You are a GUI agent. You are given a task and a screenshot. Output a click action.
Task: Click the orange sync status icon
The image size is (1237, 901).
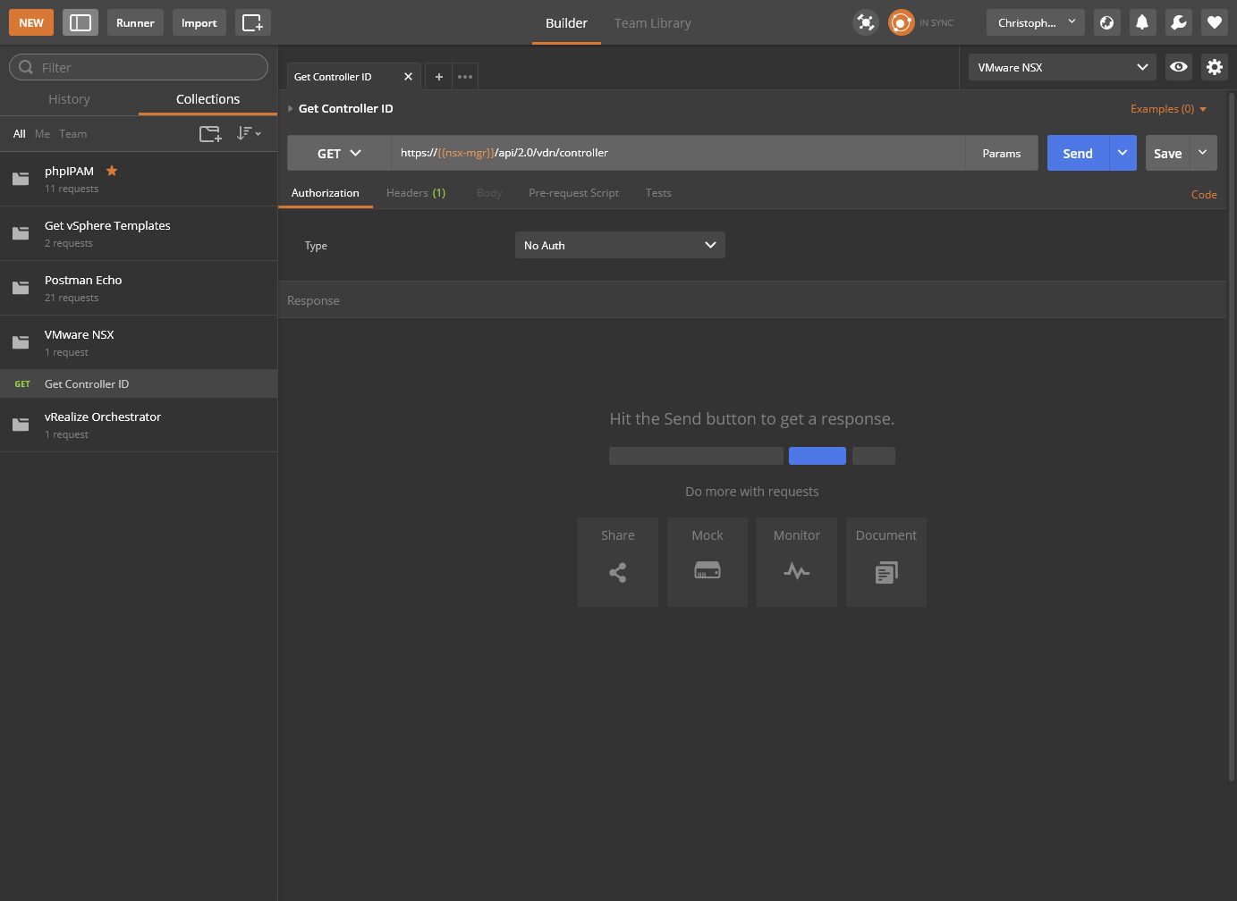(901, 22)
